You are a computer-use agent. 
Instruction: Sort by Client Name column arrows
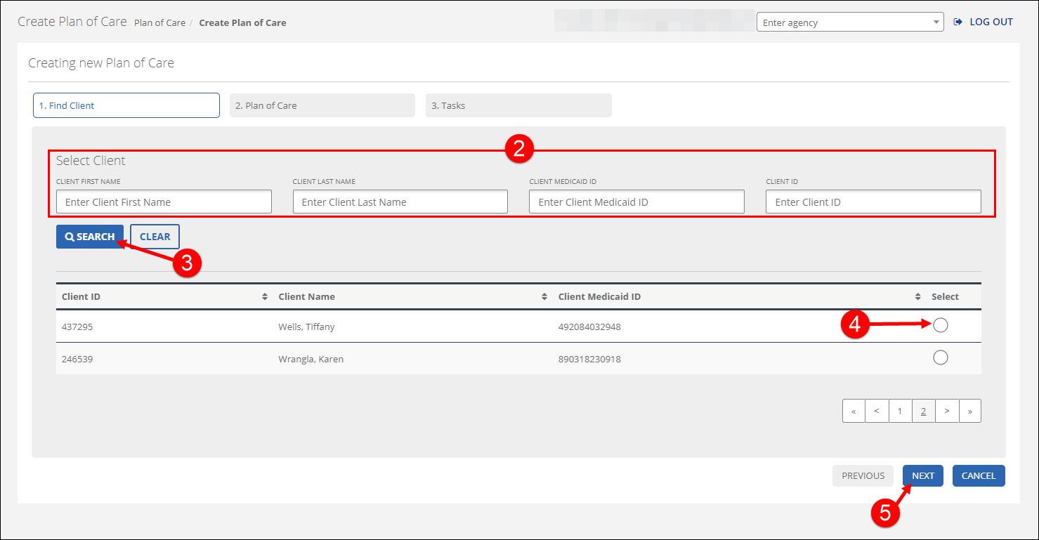tap(544, 297)
